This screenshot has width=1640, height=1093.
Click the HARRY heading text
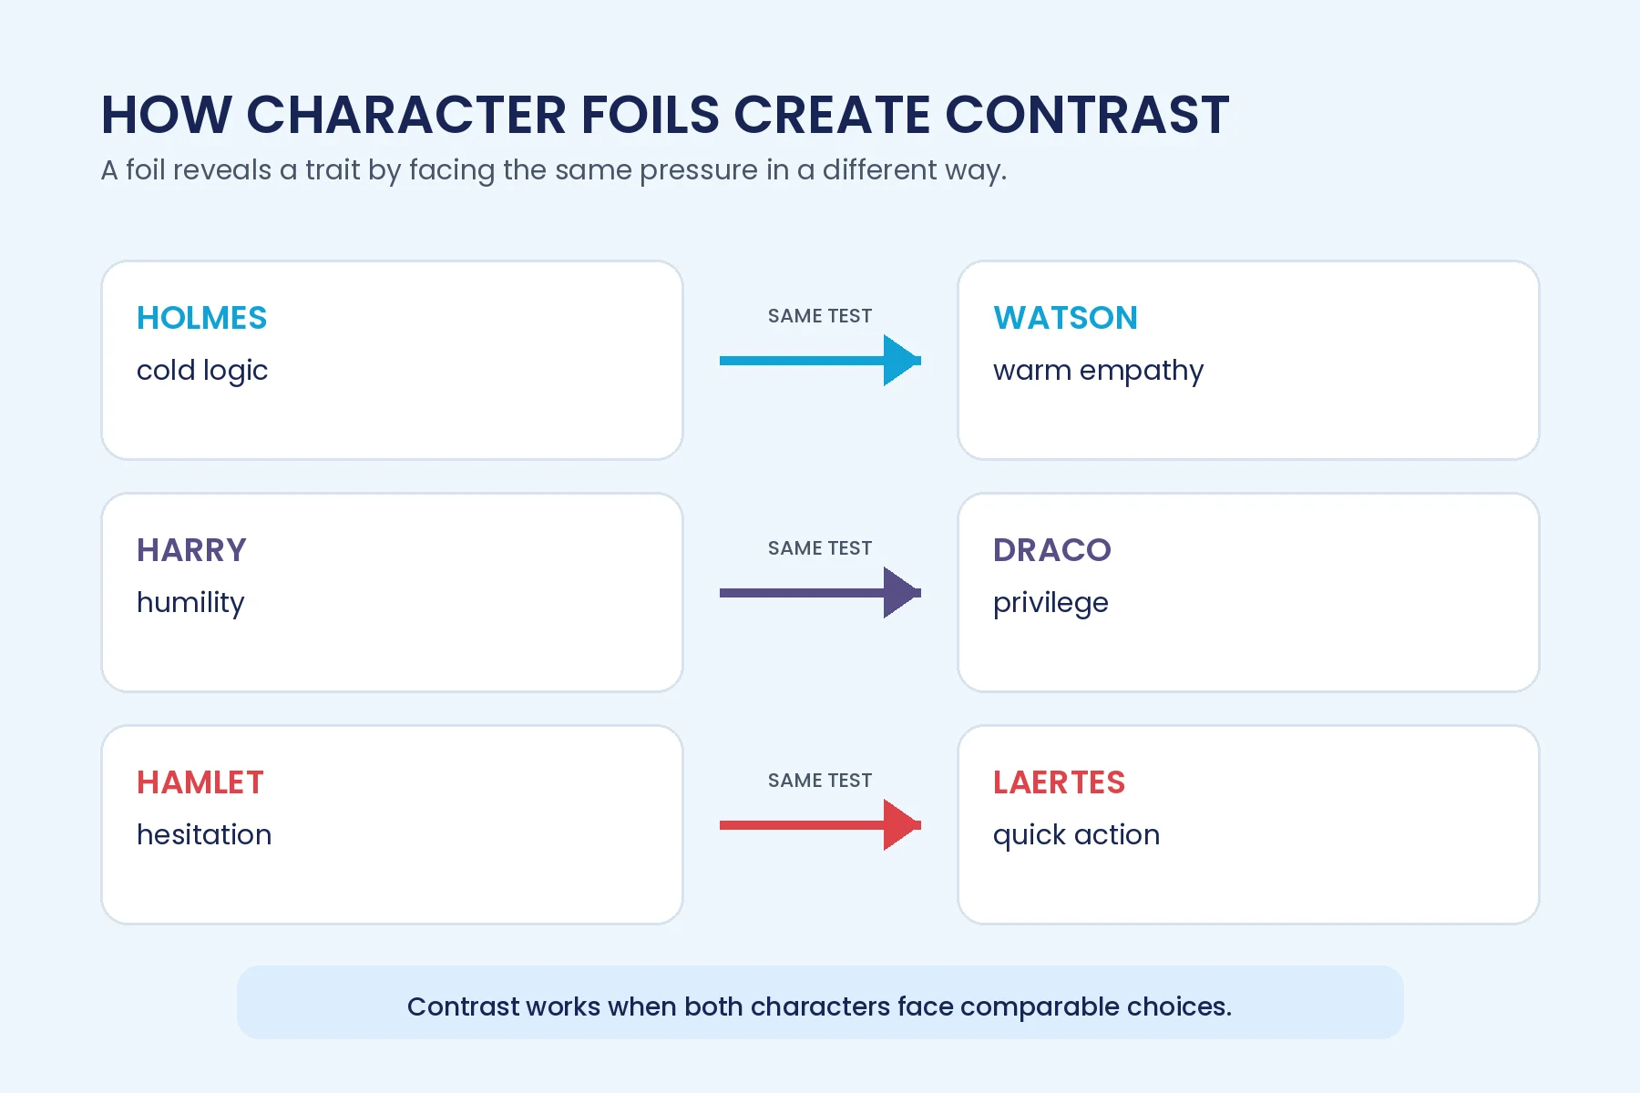(191, 550)
